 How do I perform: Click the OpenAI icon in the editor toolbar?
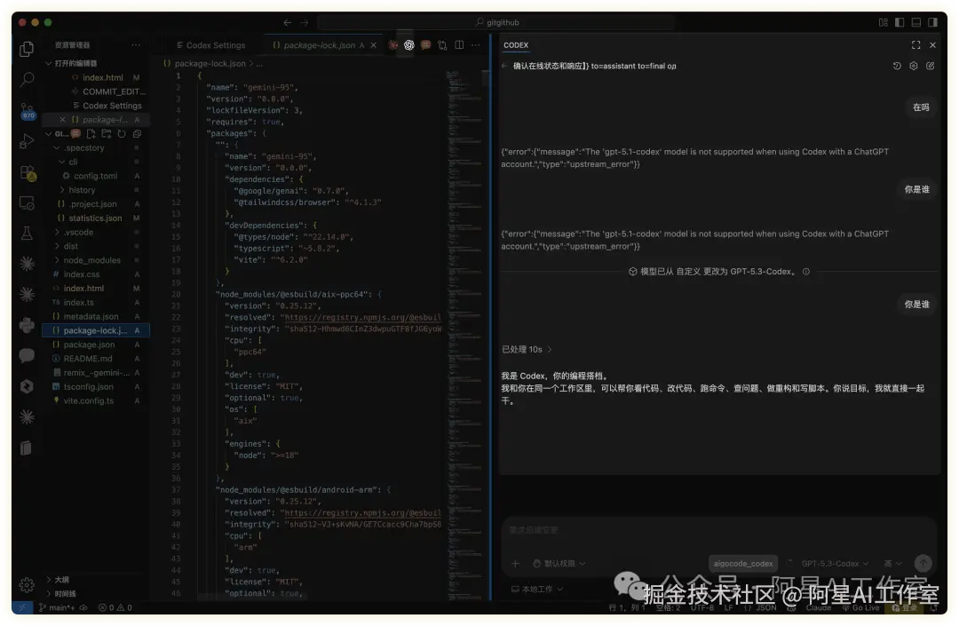(409, 44)
